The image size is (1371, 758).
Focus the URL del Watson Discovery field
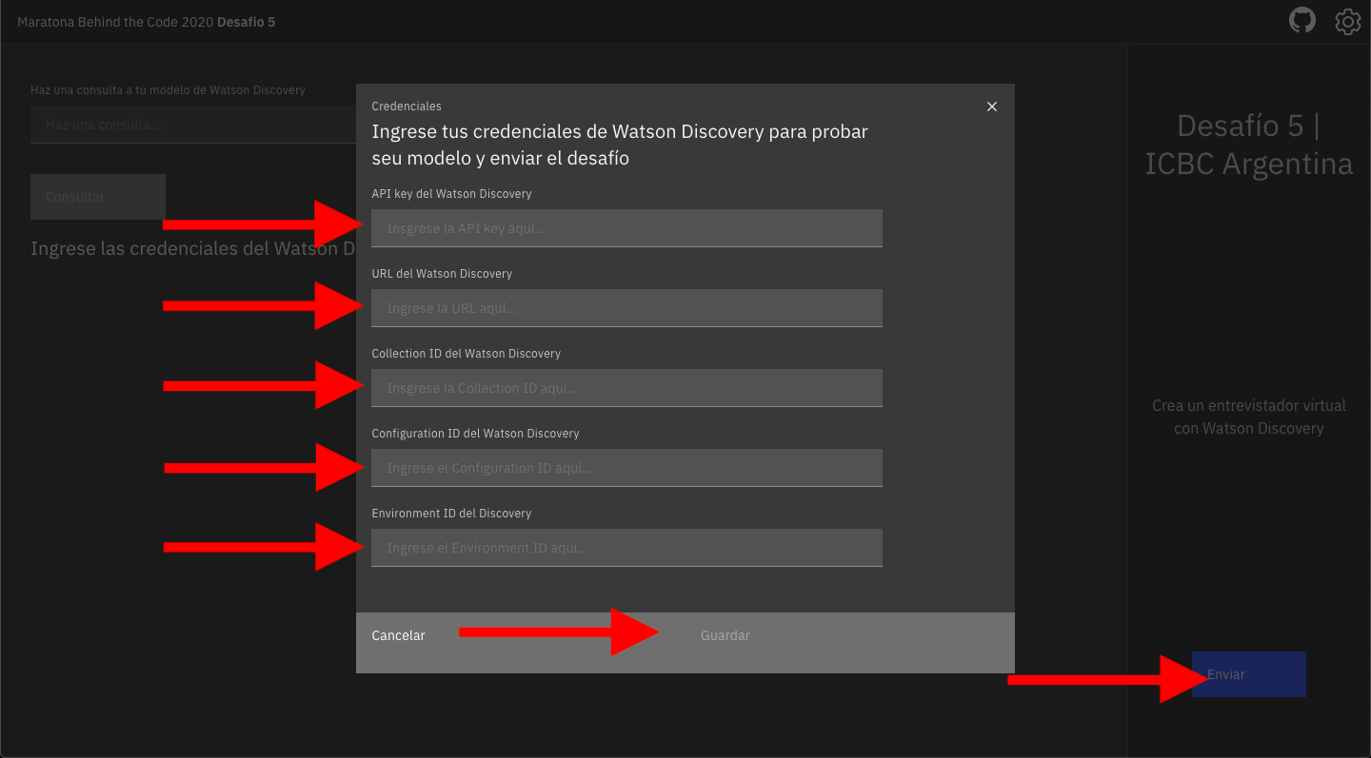pos(626,308)
